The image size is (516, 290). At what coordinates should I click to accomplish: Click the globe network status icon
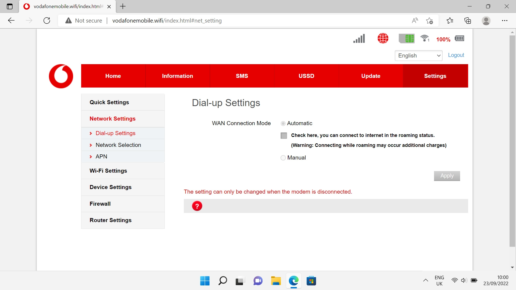[383, 38]
